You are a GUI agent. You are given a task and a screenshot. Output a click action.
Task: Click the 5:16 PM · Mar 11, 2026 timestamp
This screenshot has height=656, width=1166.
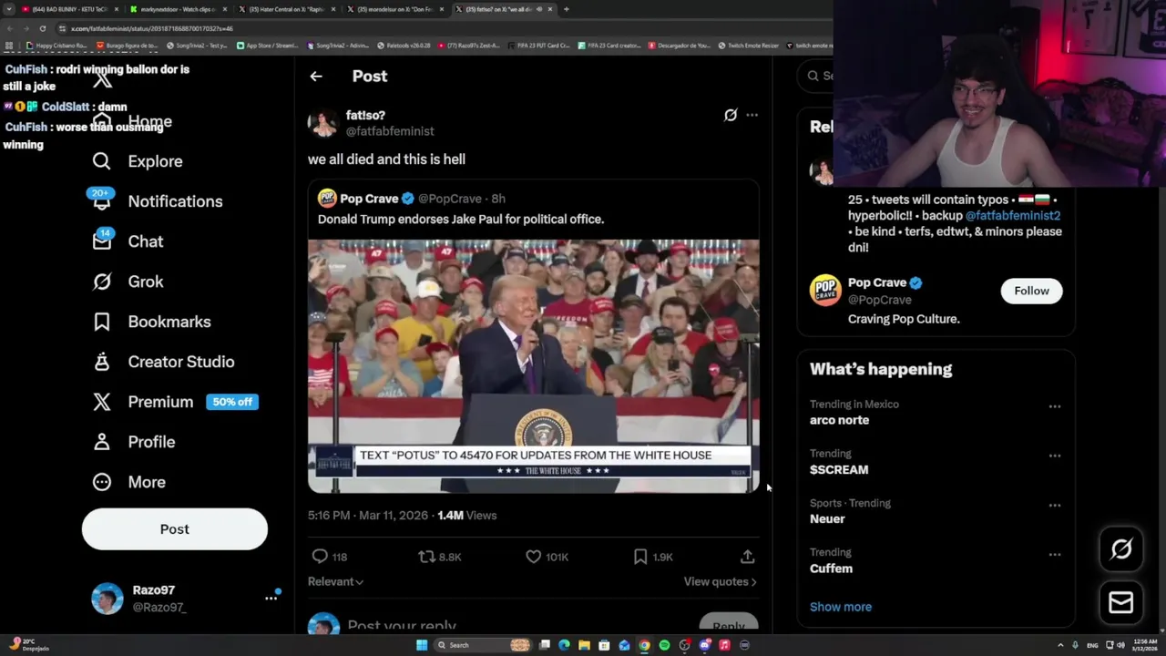click(368, 516)
